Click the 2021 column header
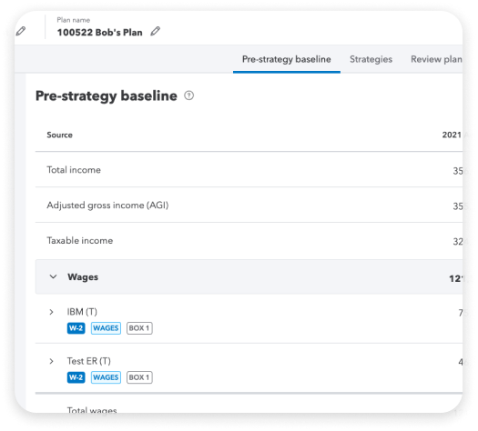The image size is (478, 431). (x=452, y=135)
